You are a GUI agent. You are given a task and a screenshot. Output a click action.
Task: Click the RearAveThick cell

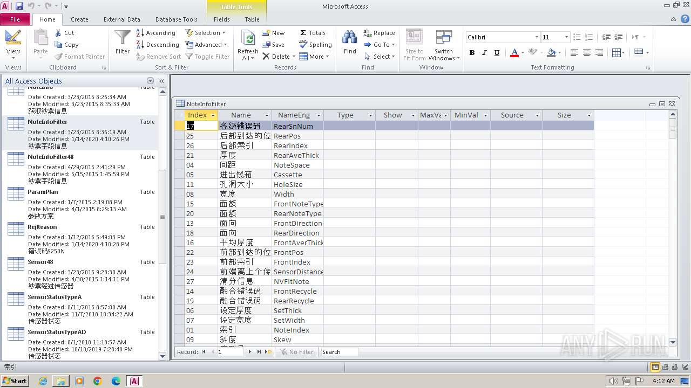[297, 155]
